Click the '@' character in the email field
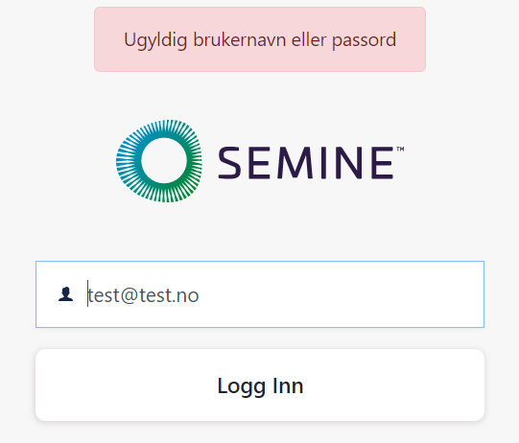Screen dimensions: 519x443 click(x=130, y=295)
